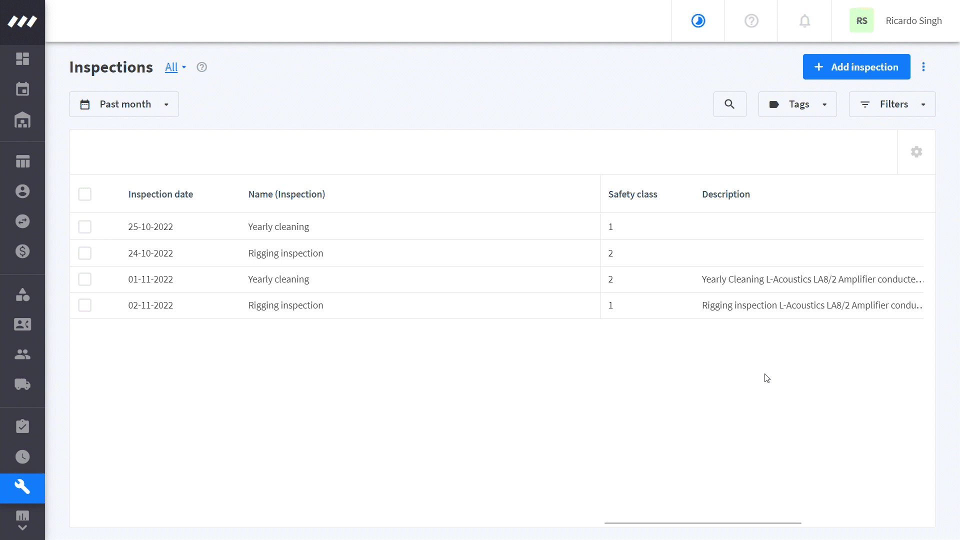The width and height of the screenshot is (960, 540).
Task: Select the building/assets icon in sidebar
Action: click(x=22, y=120)
